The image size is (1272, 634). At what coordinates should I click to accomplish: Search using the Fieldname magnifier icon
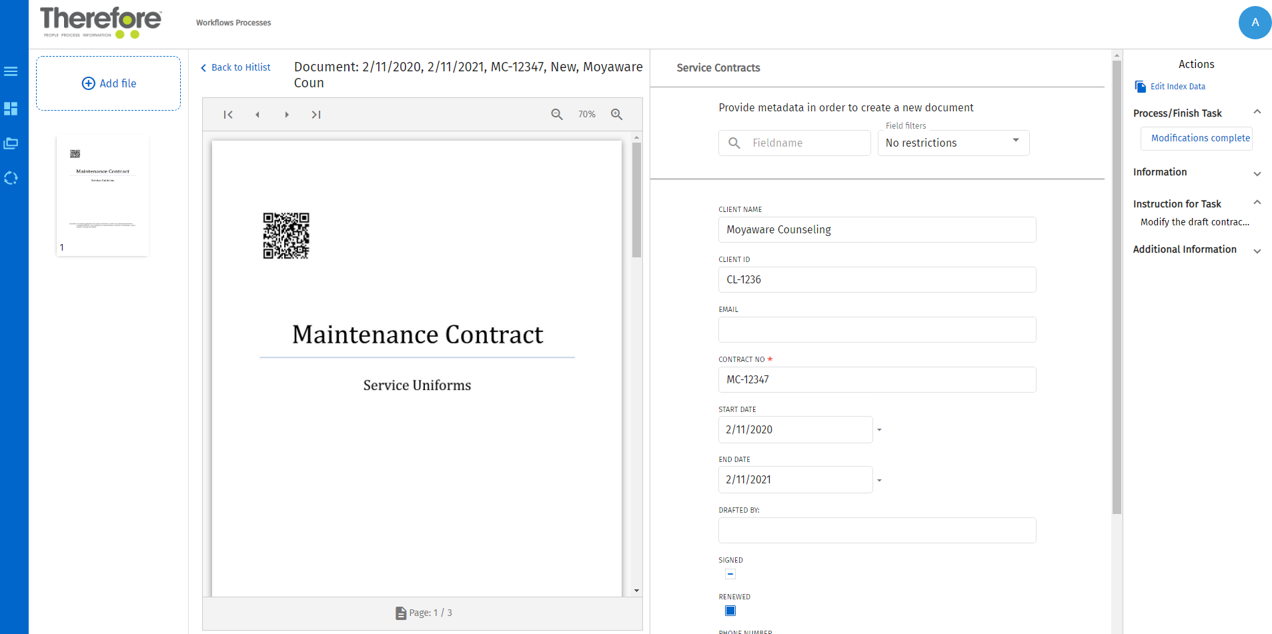(x=735, y=143)
